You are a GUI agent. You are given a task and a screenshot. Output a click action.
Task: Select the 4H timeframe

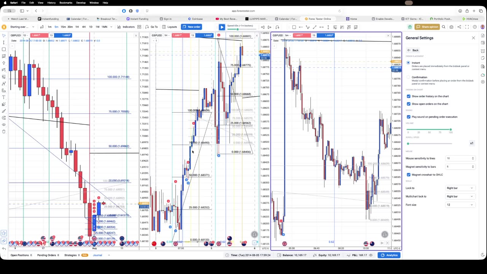[84, 27]
